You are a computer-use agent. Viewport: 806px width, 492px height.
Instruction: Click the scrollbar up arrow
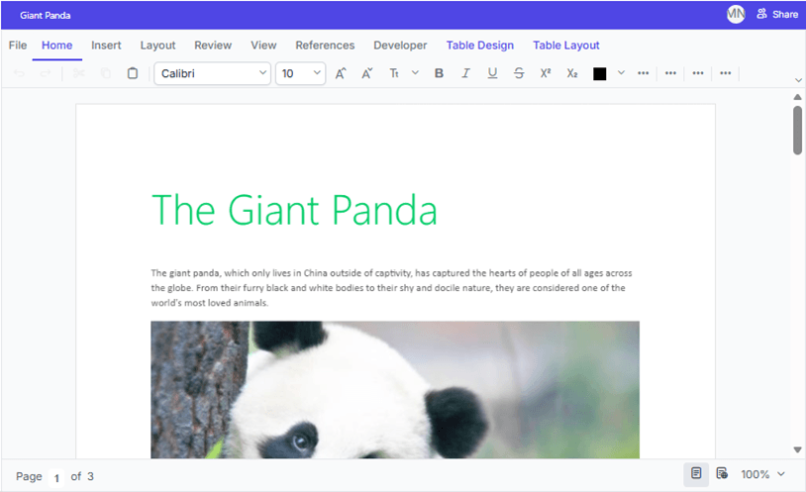pos(797,97)
